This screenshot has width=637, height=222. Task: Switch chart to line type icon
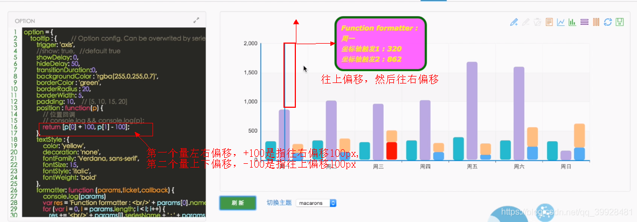pyautogui.click(x=561, y=22)
